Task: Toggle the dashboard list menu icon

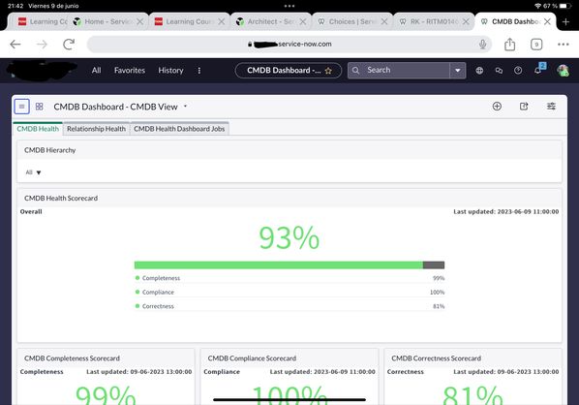Action: 22,107
